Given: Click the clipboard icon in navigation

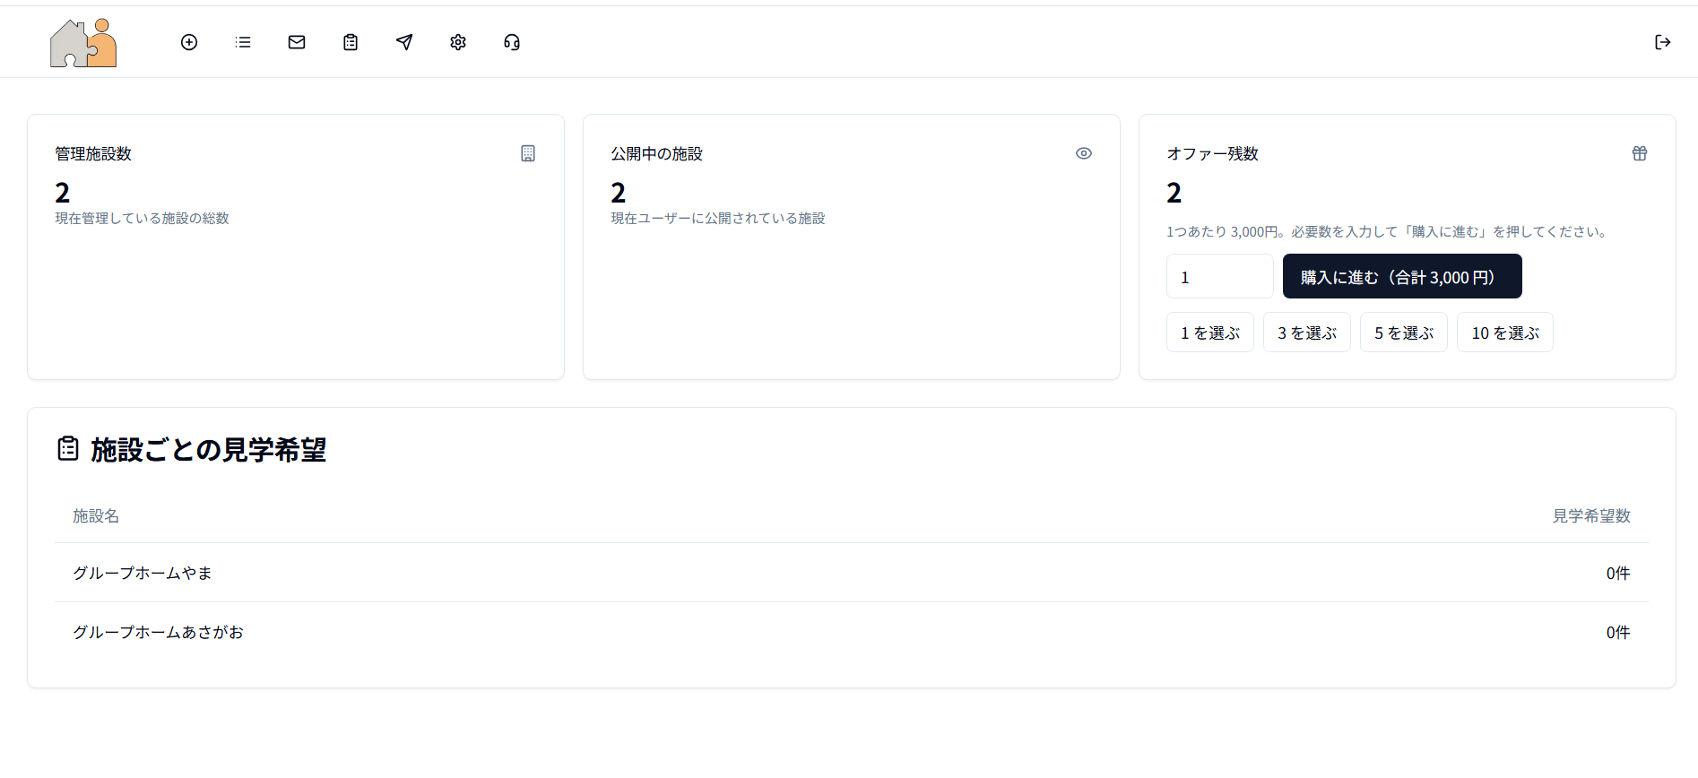Looking at the screenshot, I should click(x=351, y=42).
